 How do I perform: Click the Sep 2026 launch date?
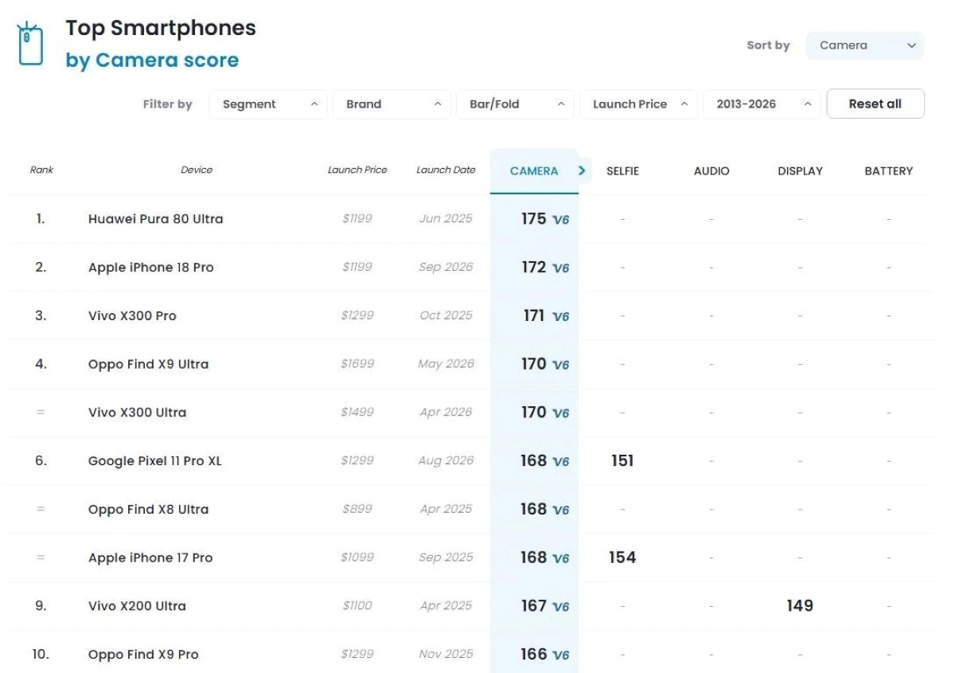click(x=446, y=268)
